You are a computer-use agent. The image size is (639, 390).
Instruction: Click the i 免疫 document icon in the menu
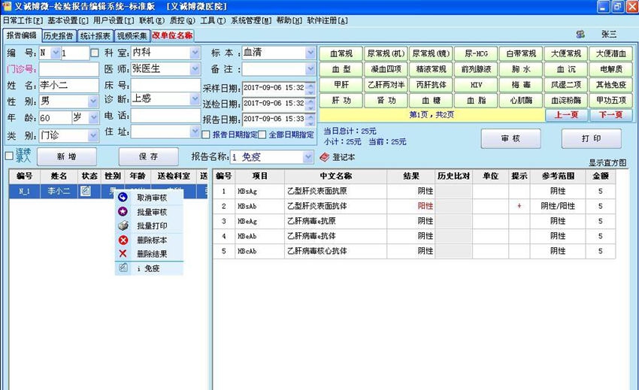tap(123, 268)
